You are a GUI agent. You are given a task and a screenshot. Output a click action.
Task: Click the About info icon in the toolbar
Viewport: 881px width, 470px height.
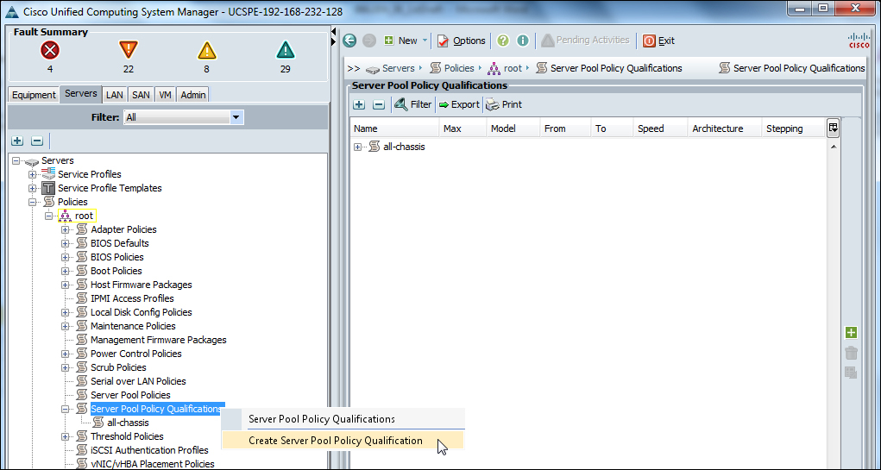click(x=523, y=41)
